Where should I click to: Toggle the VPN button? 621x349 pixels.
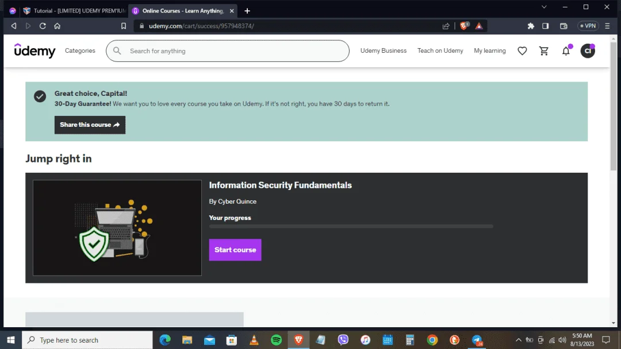(588, 26)
